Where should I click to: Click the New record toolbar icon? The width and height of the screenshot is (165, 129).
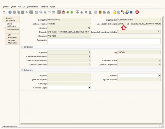[14, 12]
